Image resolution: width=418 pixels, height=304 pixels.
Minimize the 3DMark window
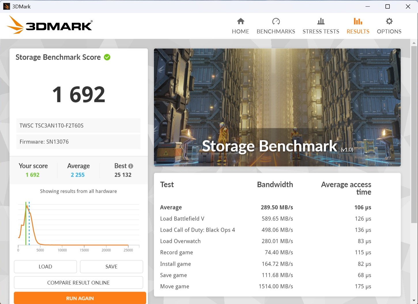368,6
